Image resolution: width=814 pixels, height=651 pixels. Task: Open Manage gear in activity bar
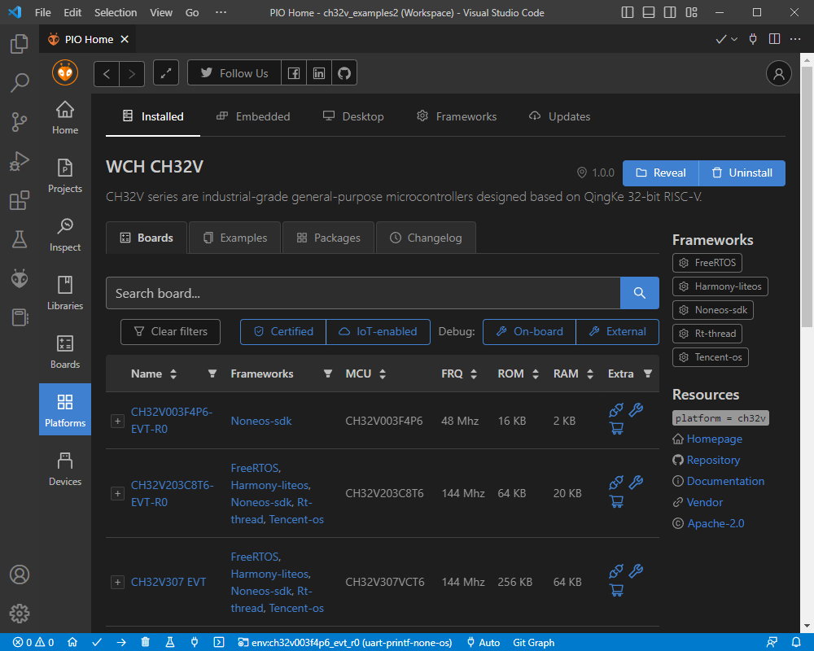[20, 614]
